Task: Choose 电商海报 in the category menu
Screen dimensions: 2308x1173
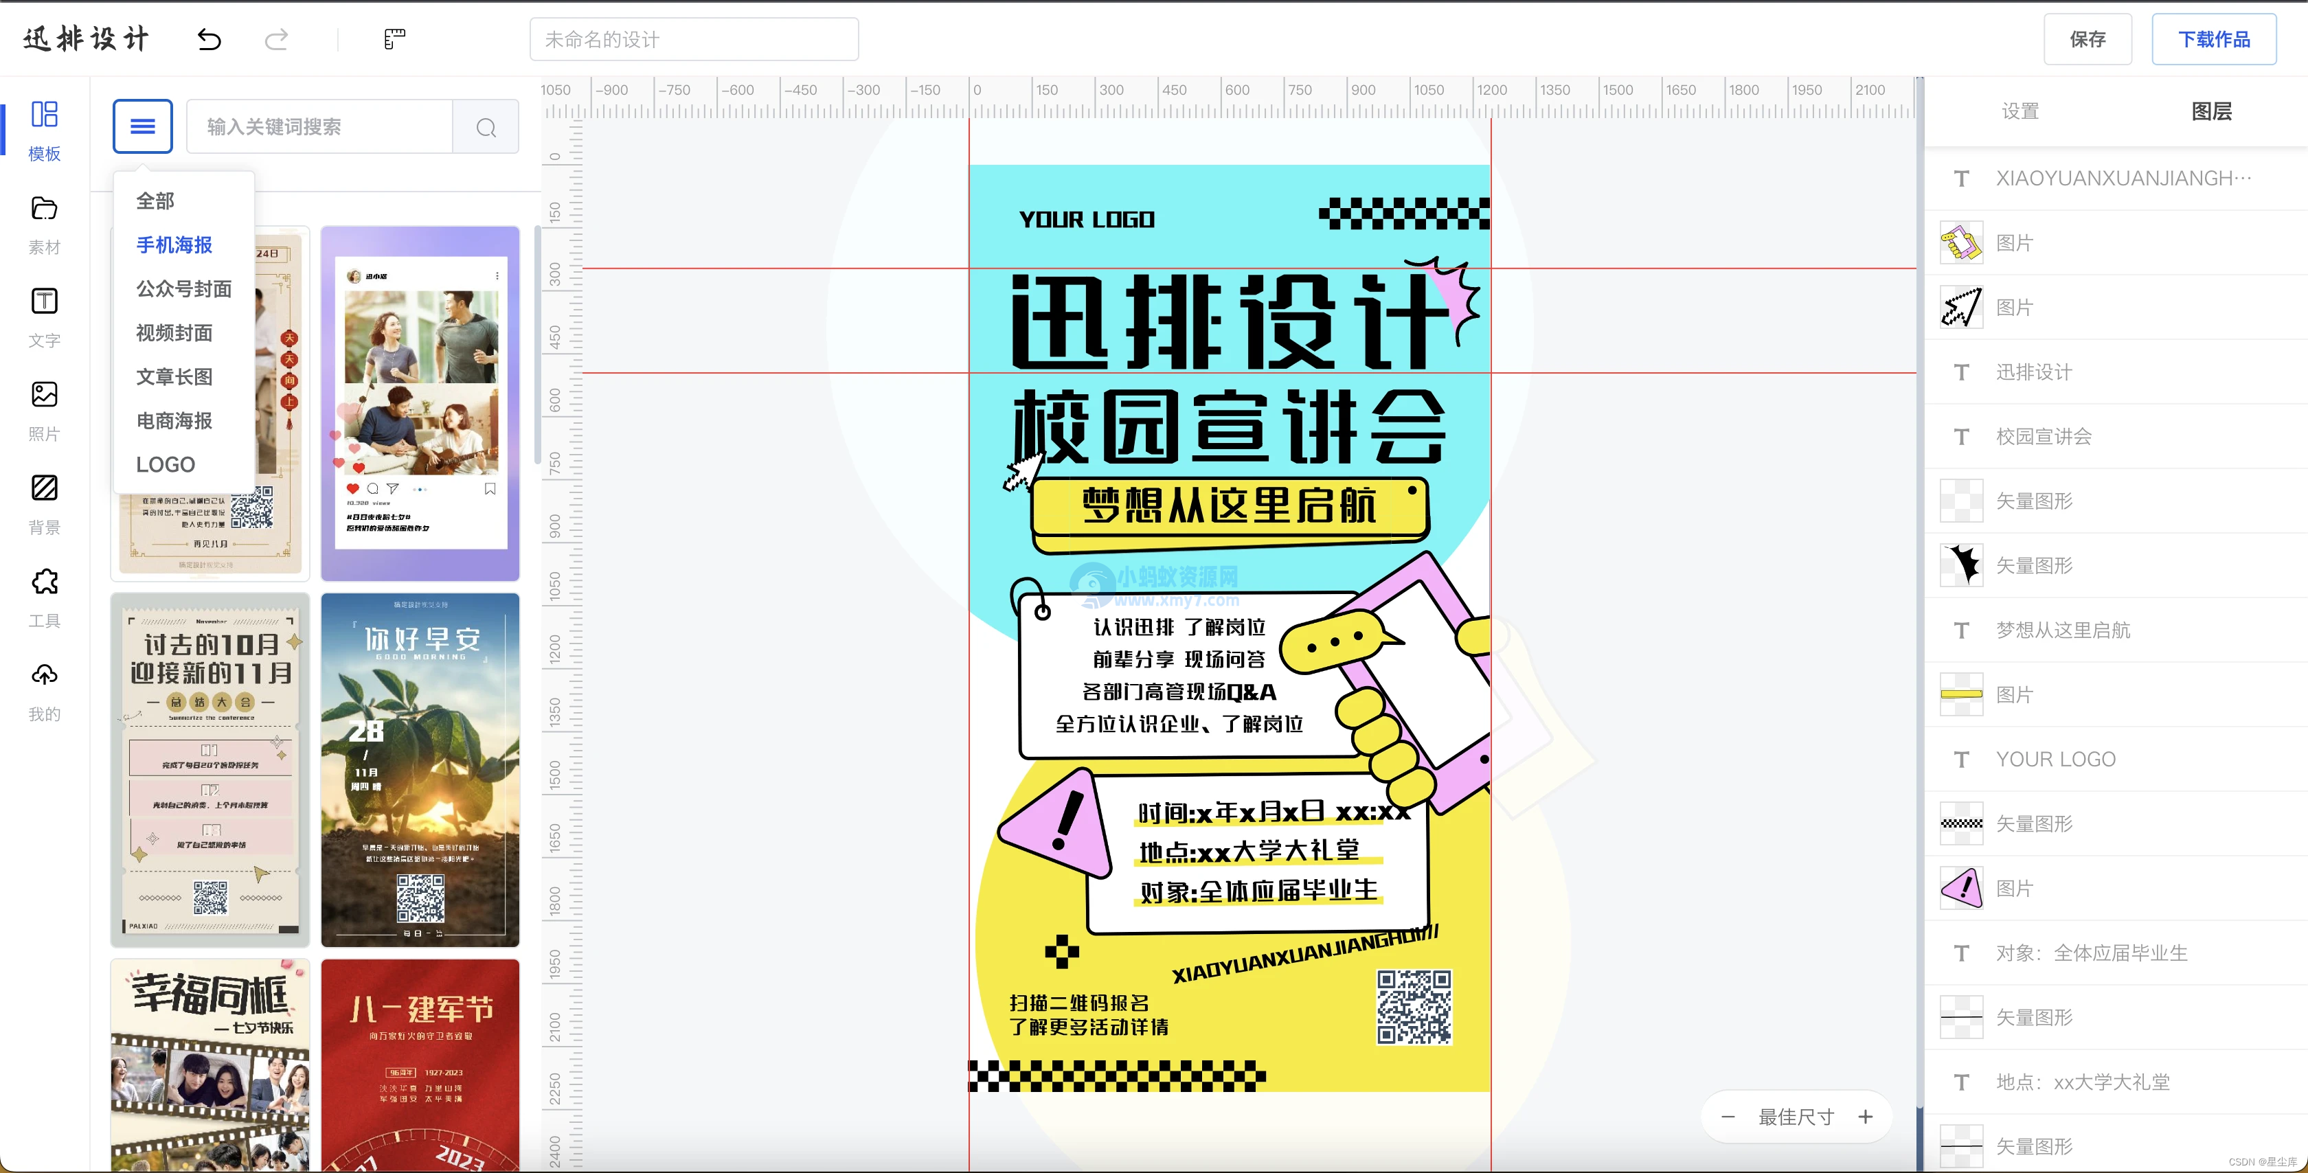Action: pos(174,420)
